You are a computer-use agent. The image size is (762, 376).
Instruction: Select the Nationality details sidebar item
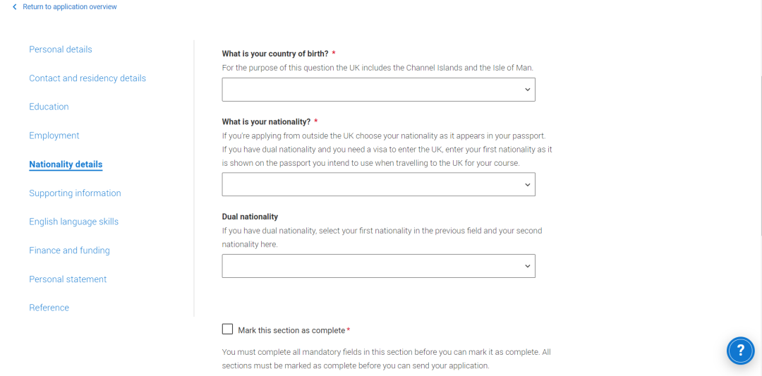66,164
